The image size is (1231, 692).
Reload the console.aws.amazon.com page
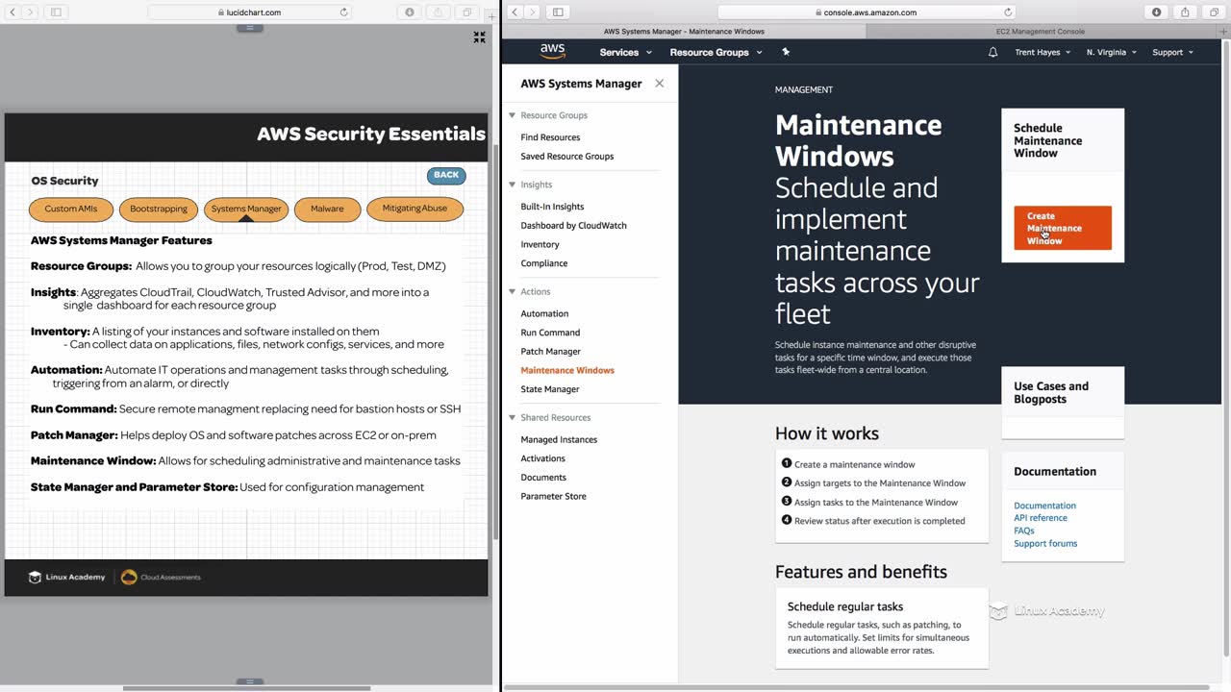coord(1008,12)
